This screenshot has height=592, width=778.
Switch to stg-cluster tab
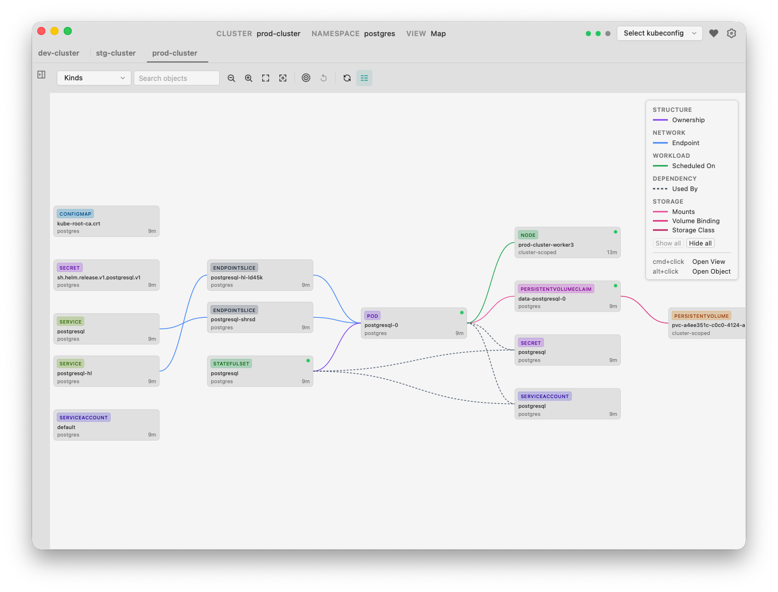pyautogui.click(x=116, y=53)
